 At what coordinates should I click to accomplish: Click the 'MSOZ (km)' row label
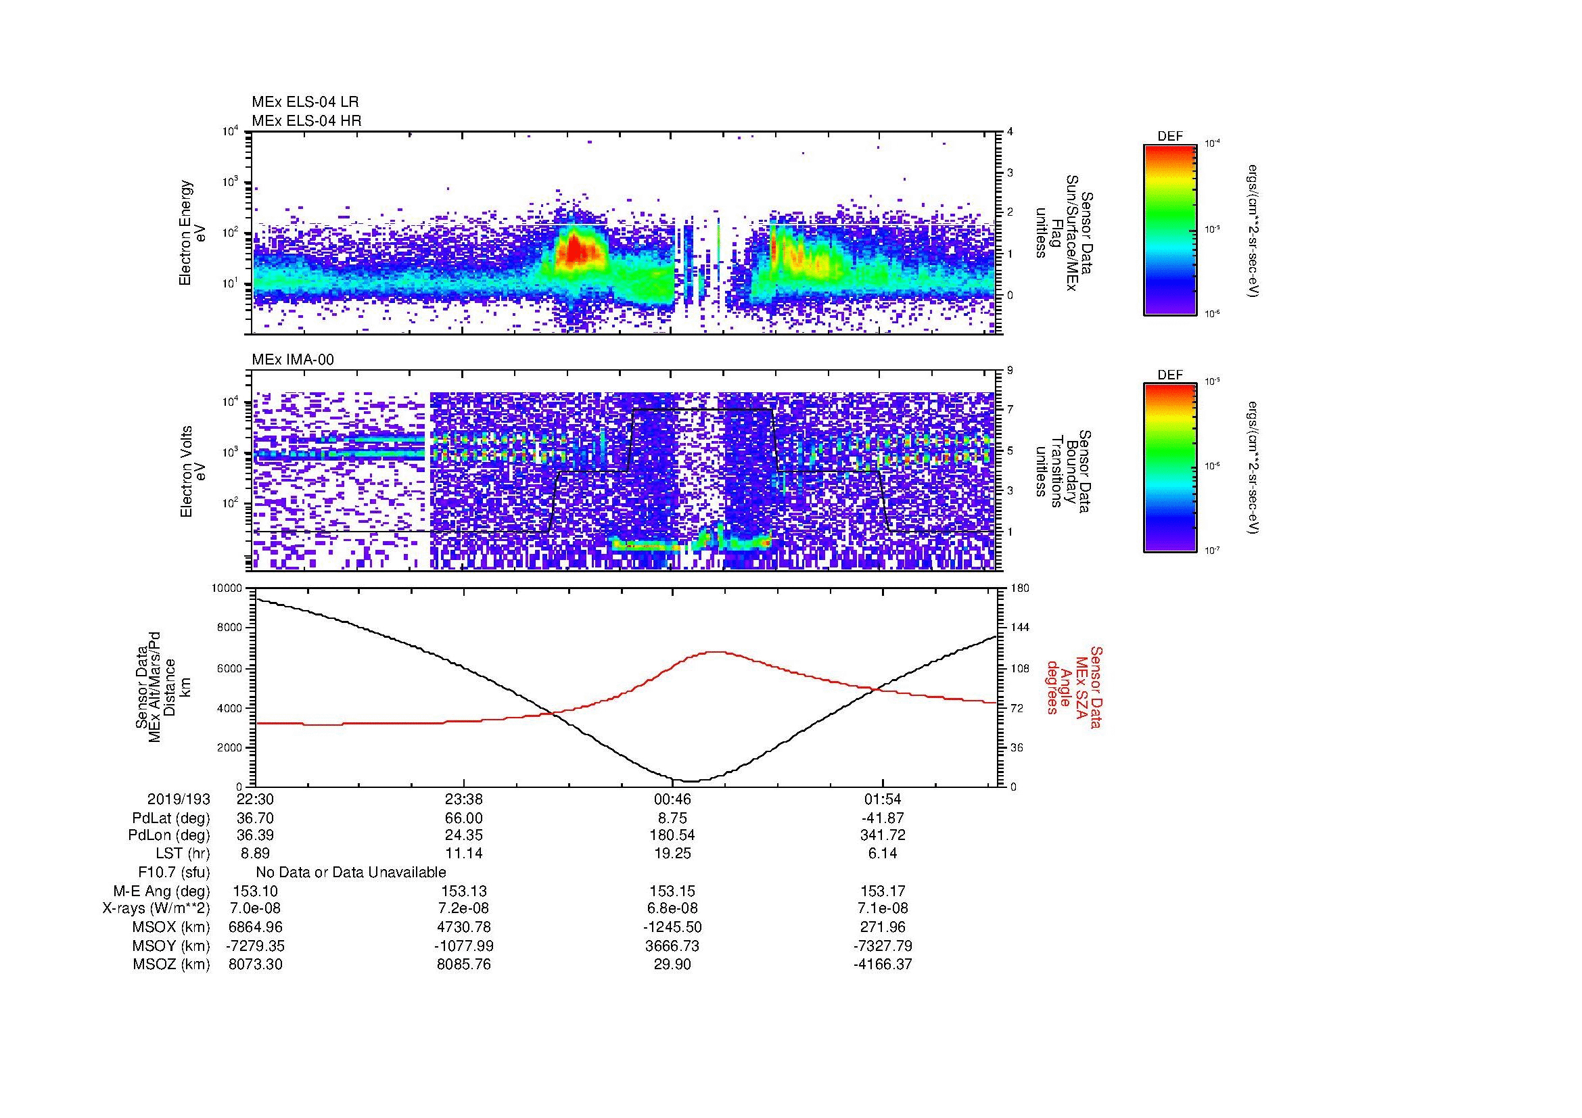point(172,964)
